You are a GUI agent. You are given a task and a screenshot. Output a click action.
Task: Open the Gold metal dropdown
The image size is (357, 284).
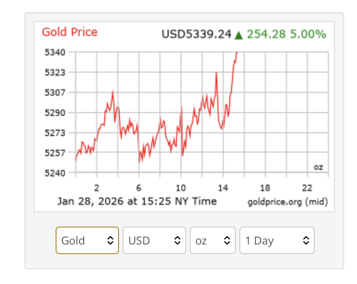87,240
